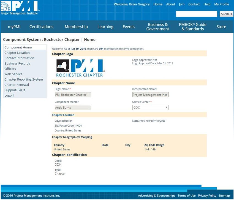
Task: Go to the Home link in header
Action: click(158, 4)
